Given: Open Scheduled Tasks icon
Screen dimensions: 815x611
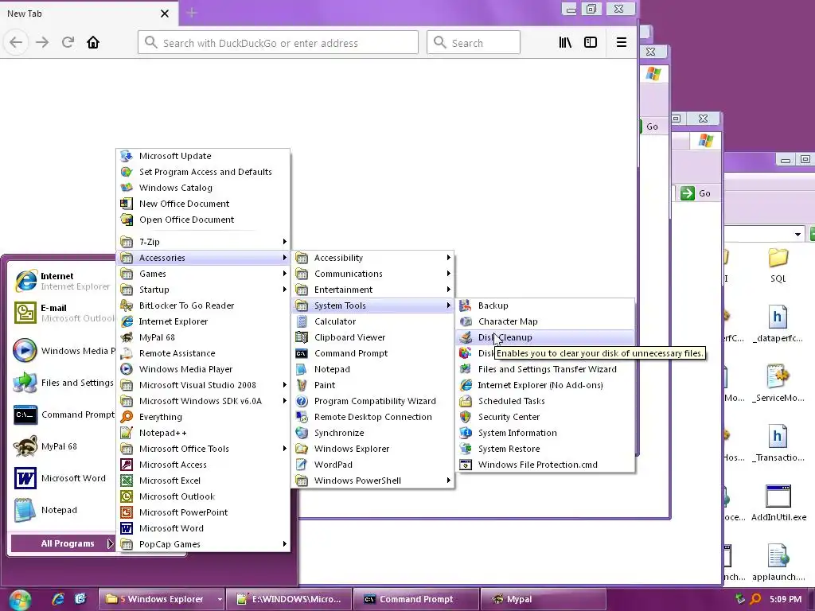Looking at the screenshot, I should click(x=466, y=401).
